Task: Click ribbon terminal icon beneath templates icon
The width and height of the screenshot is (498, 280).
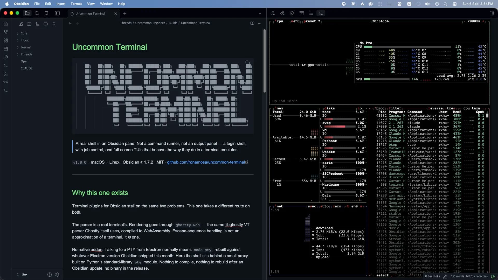Action: [x=6, y=65]
